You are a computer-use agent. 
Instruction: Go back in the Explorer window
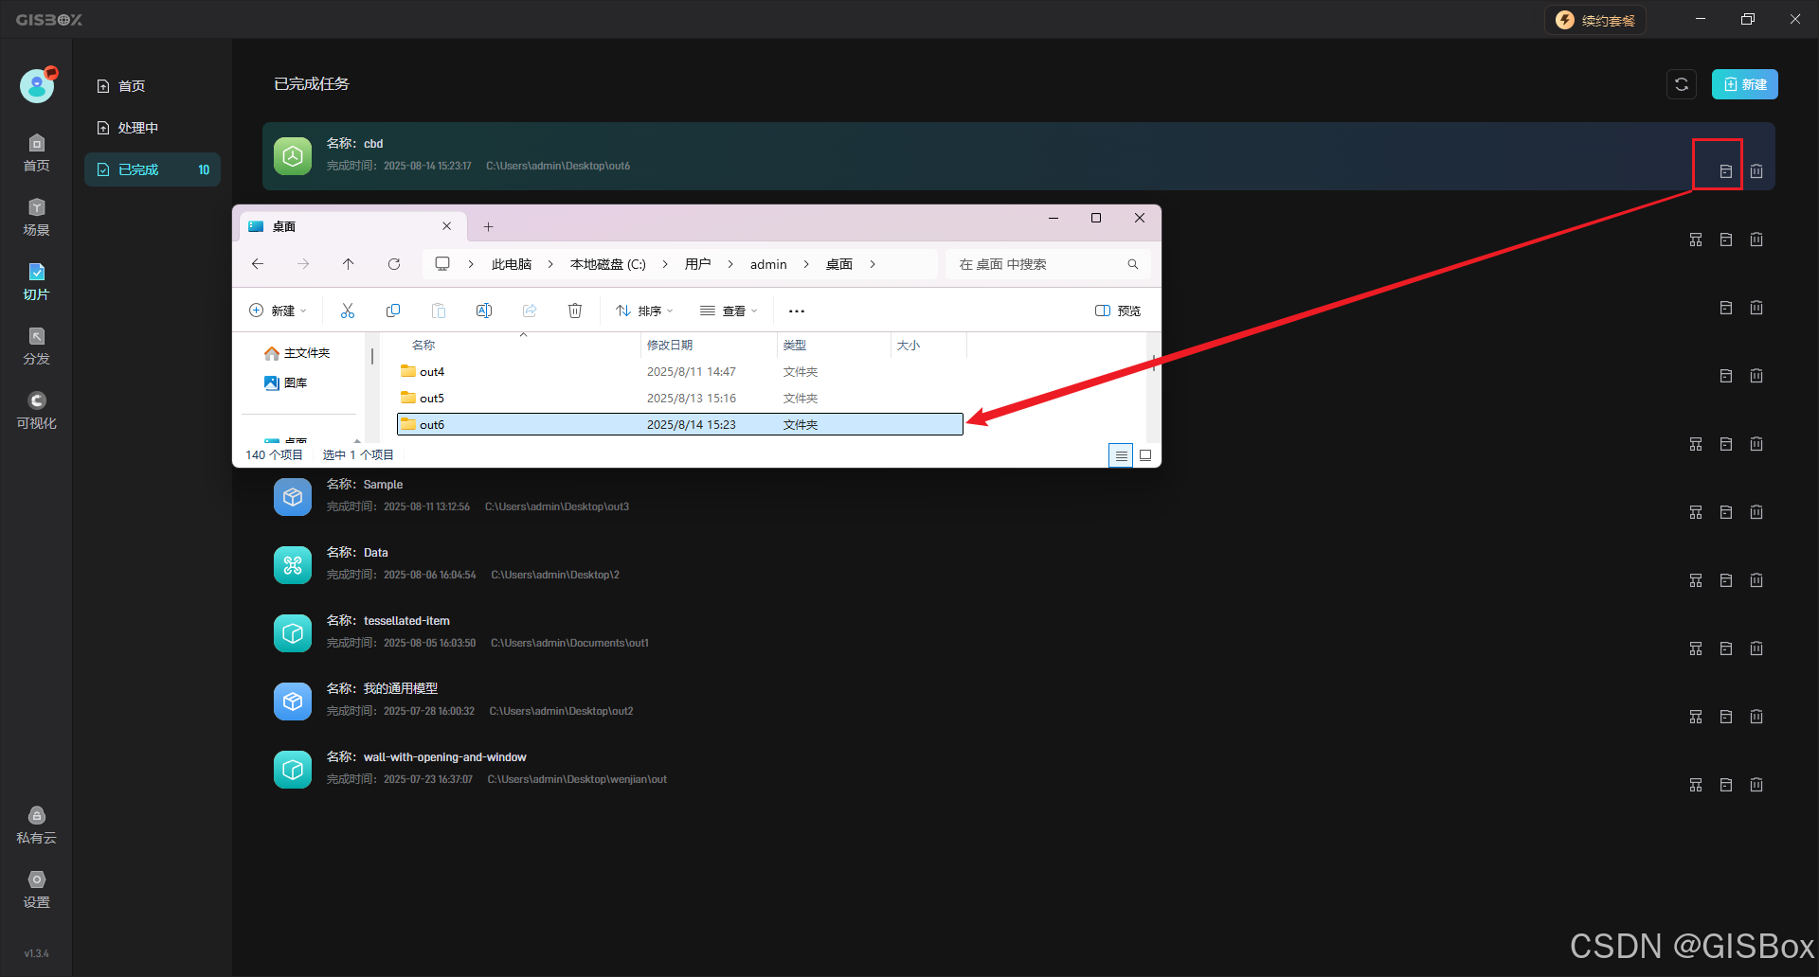pyautogui.click(x=258, y=264)
